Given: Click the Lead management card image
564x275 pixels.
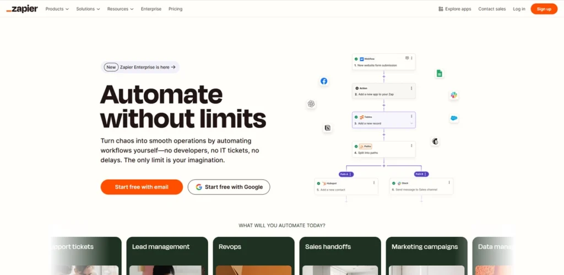Looking at the screenshot, I should click(x=167, y=271).
